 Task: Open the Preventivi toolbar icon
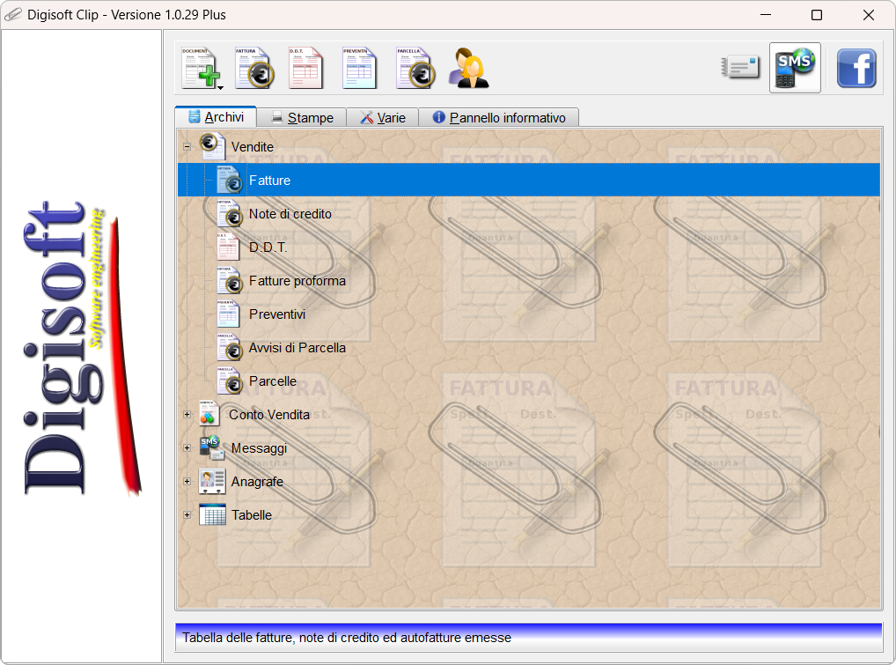pyautogui.click(x=359, y=68)
